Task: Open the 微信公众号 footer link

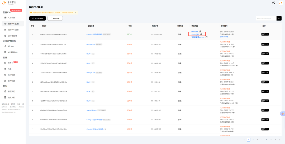Action: 5,104
